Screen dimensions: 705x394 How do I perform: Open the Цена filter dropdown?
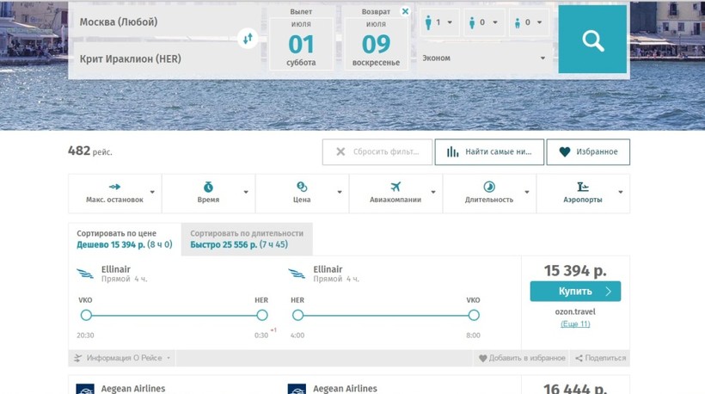tap(302, 193)
